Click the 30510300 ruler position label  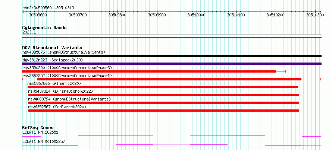[315, 15]
